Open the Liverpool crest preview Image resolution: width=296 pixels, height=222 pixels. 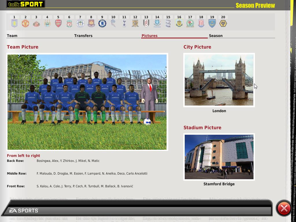(x=69, y=23)
